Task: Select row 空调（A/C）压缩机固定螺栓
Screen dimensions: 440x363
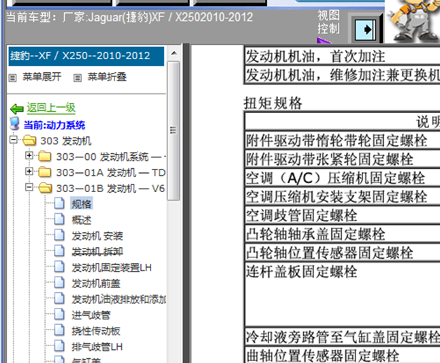Action: click(343, 178)
